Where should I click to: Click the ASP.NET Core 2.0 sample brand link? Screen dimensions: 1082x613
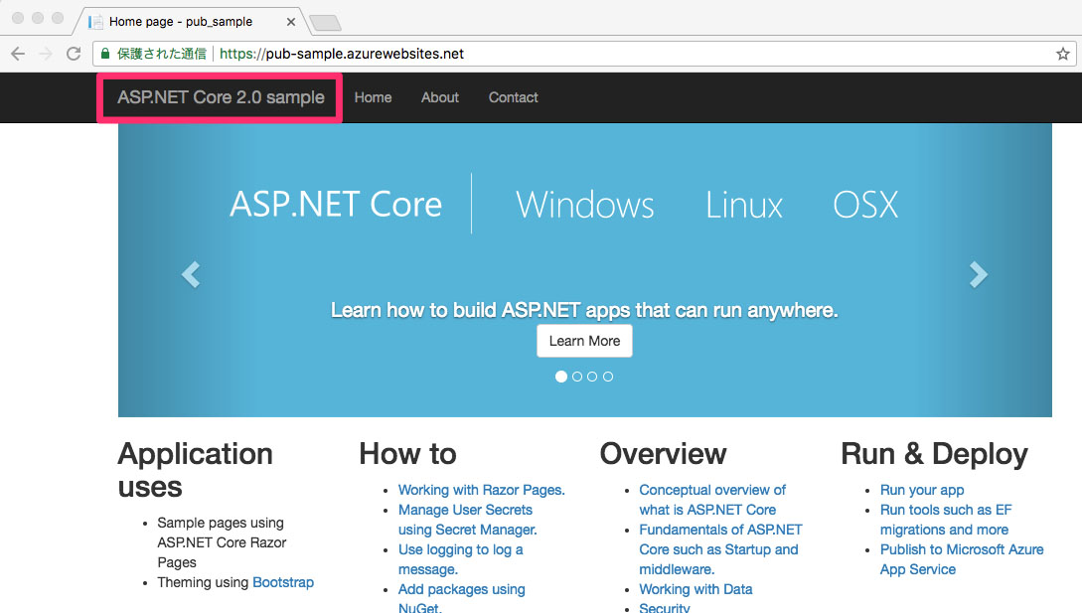click(x=219, y=97)
